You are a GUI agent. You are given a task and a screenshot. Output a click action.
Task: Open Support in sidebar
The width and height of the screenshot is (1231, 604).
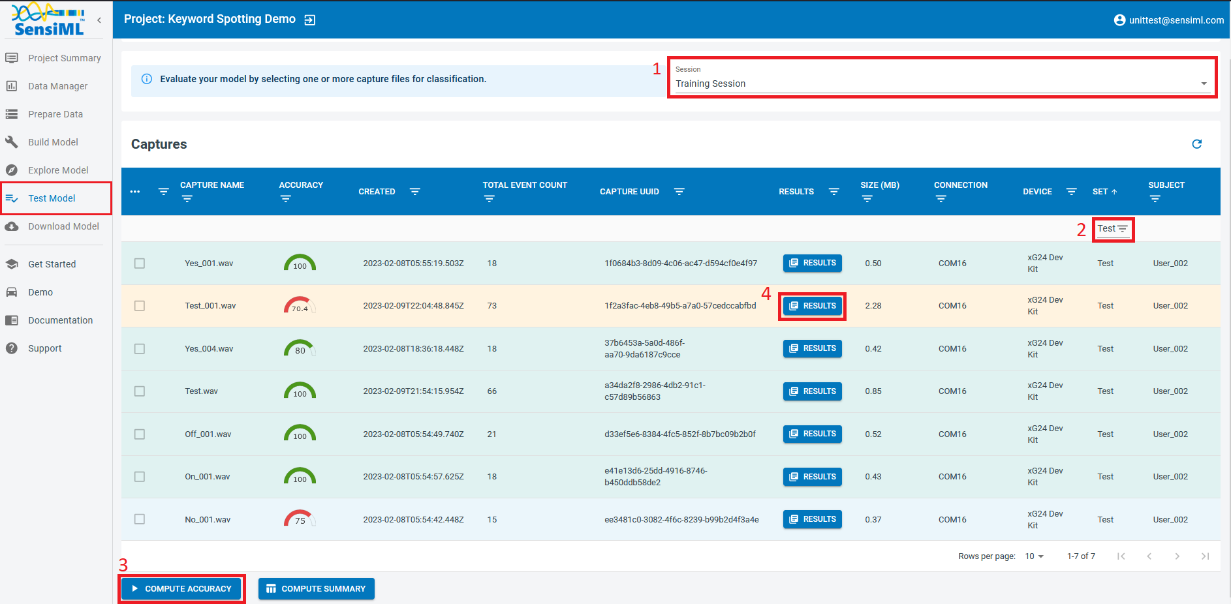tap(56, 348)
